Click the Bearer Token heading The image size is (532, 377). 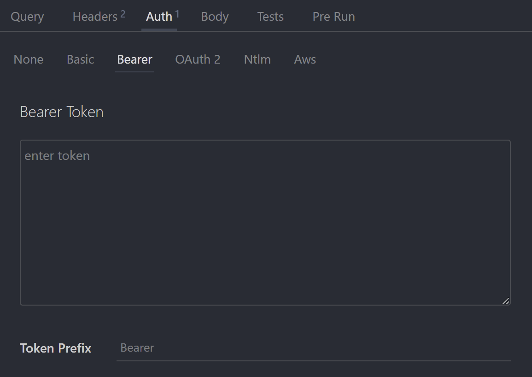(x=61, y=112)
